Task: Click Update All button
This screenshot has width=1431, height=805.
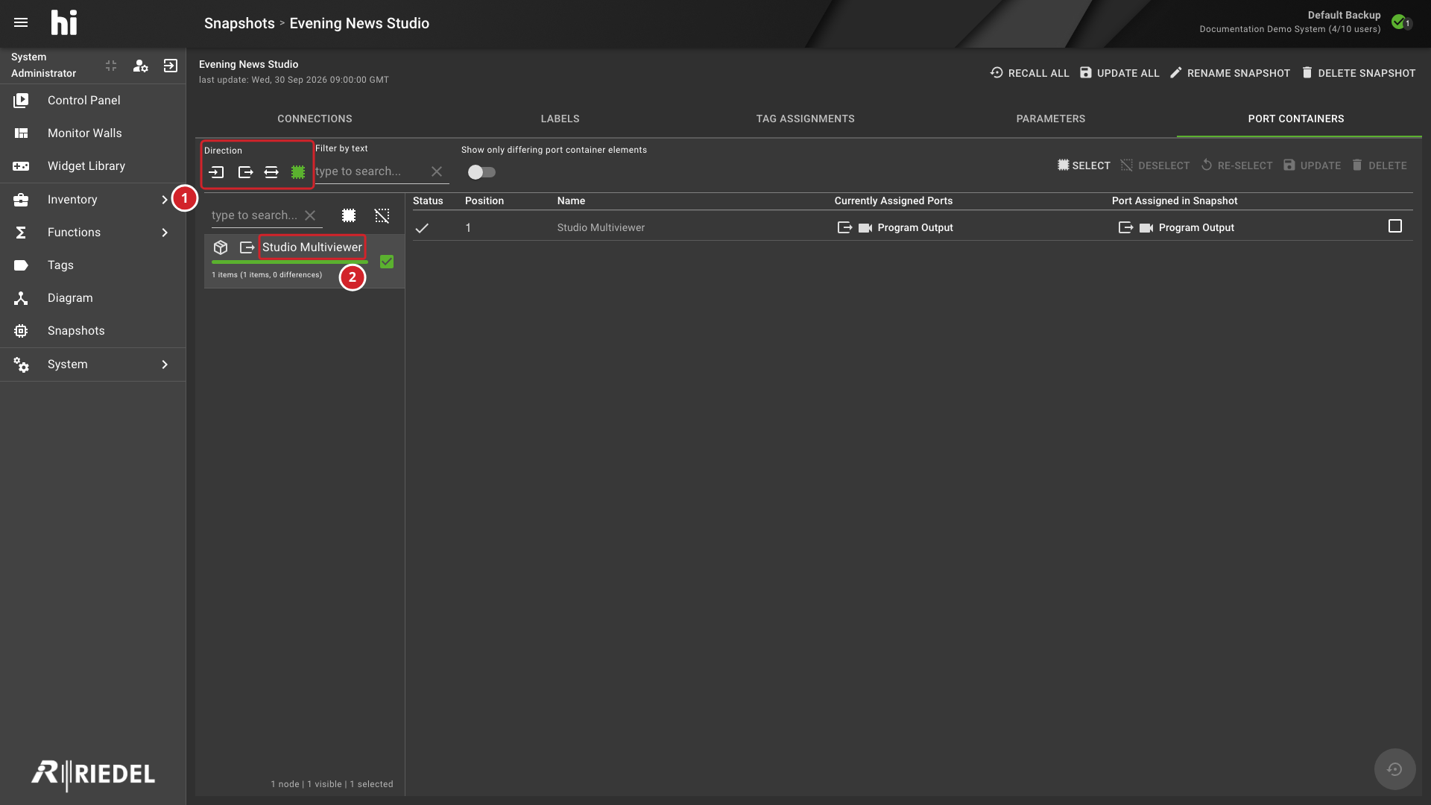Action: 1119,73
